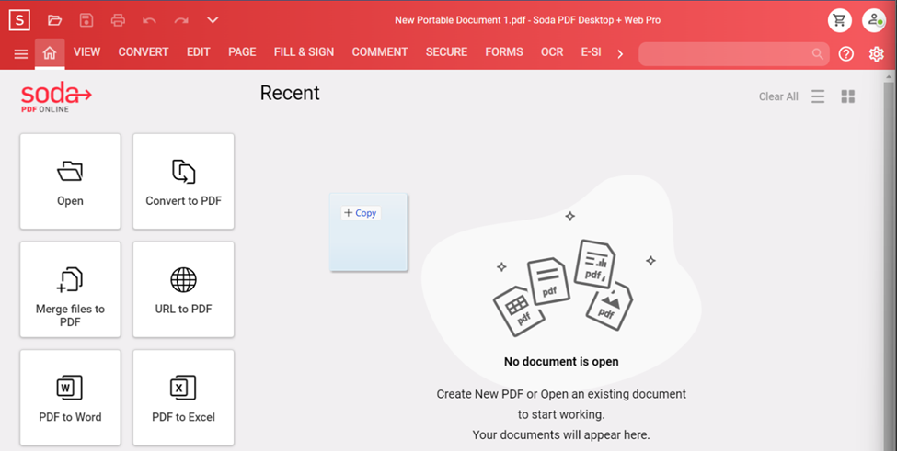Viewport: 897px width, 451px height.
Task: Open the user account profile icon
Action: (x=874, y=20)
